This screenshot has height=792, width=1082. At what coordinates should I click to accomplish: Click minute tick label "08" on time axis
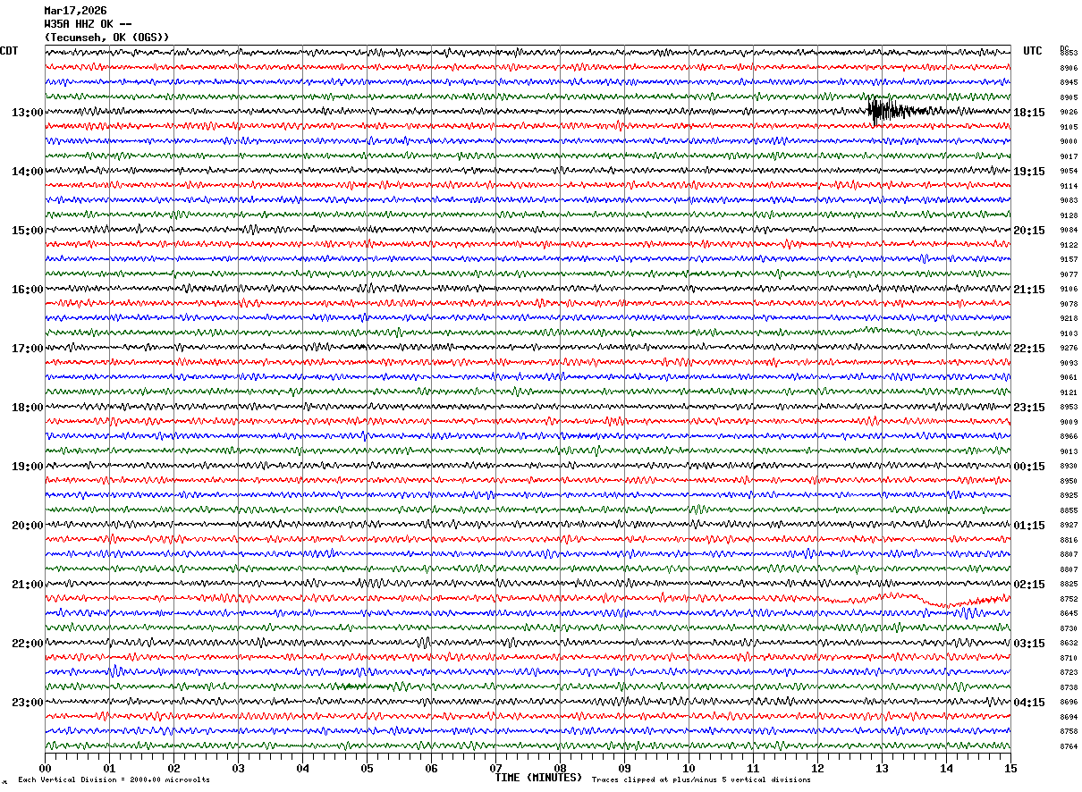(x=560, y=768)
